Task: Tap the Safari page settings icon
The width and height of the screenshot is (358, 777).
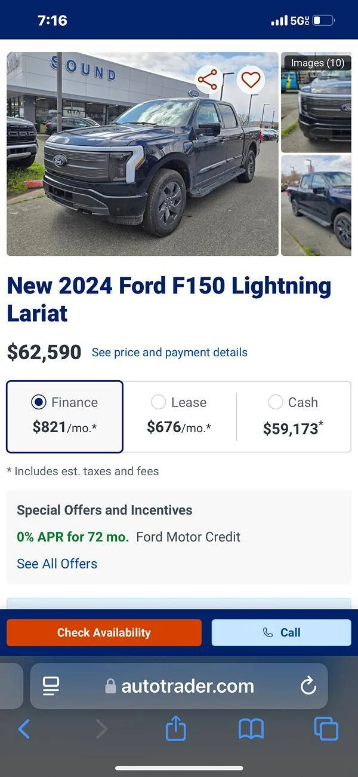Action: click(x=51, y=686)
